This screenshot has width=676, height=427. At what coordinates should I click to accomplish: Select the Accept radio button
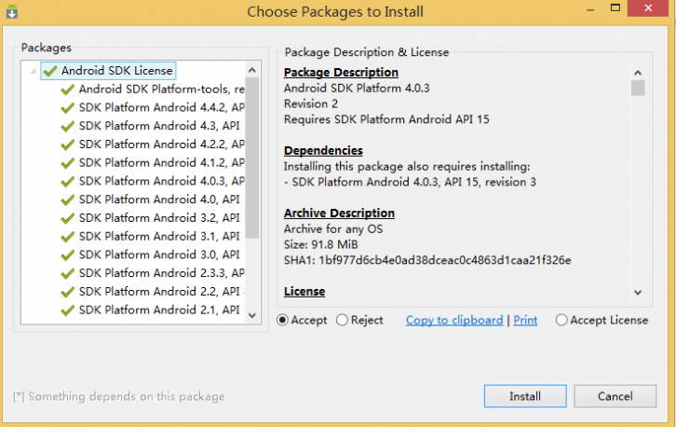282,320
